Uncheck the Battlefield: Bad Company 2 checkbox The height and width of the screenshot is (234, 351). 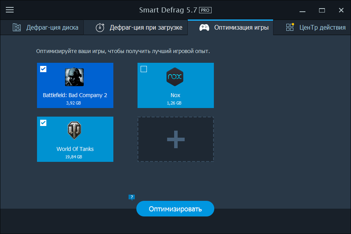click(43, 69)
